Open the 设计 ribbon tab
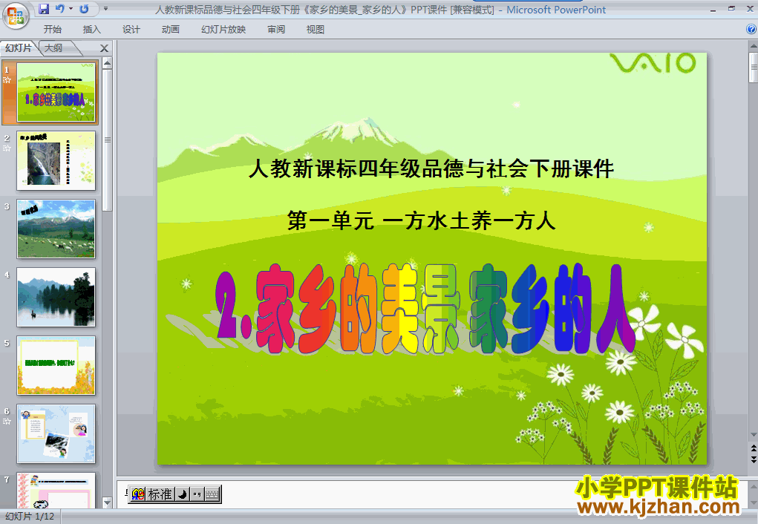 (131, 30)
